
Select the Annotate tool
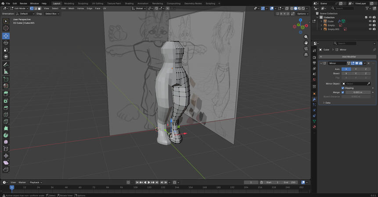(6, 64)
